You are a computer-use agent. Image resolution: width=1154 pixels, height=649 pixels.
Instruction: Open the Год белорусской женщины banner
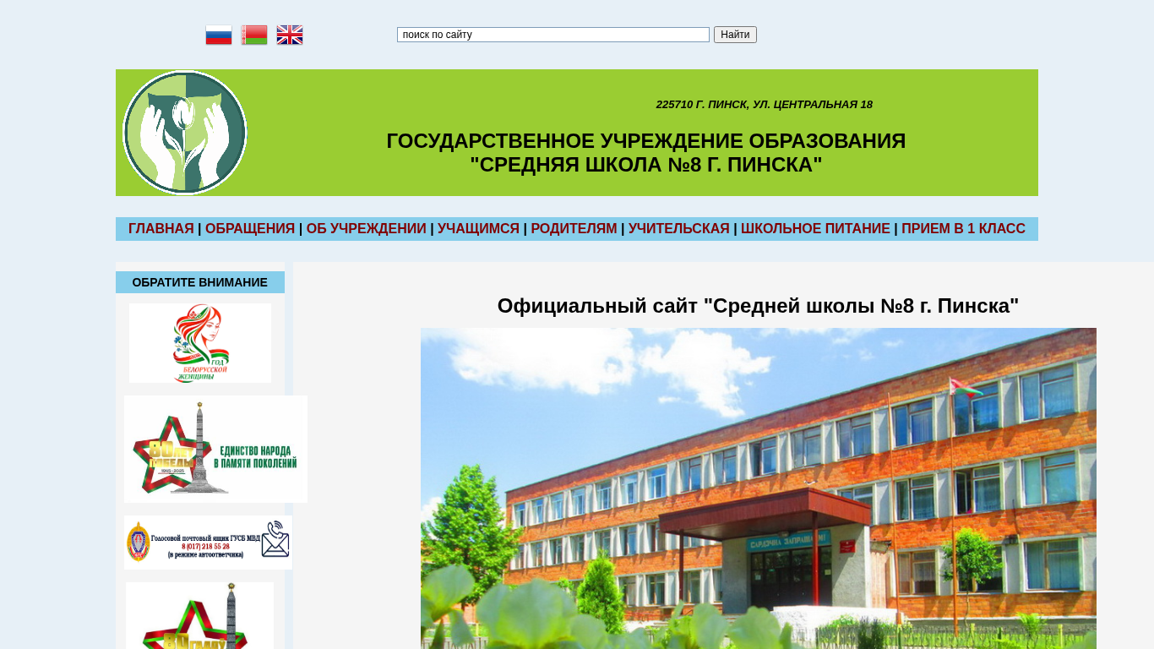pyautogui.click(x=200, y=343)
